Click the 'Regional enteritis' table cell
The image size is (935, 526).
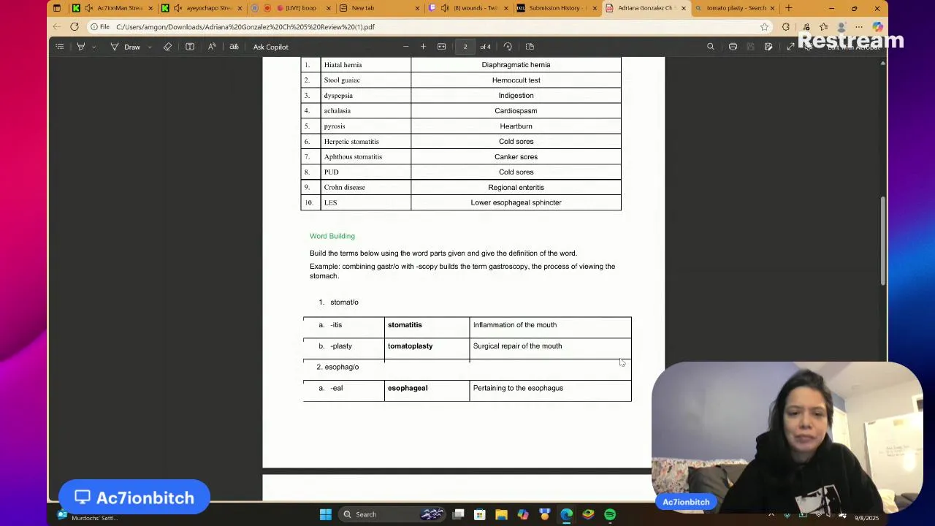click(516, 188)
